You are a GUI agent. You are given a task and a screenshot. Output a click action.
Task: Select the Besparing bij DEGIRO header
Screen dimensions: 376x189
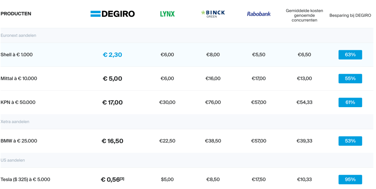point(350,15)
